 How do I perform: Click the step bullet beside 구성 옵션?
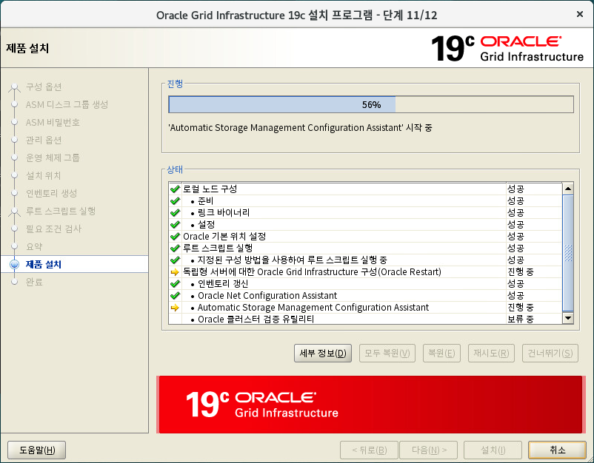pyautogui.click(x=14, y=87)
